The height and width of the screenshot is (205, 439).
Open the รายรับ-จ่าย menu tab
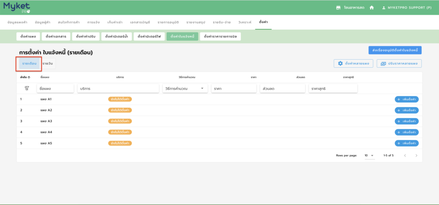(x=222, y=22)
